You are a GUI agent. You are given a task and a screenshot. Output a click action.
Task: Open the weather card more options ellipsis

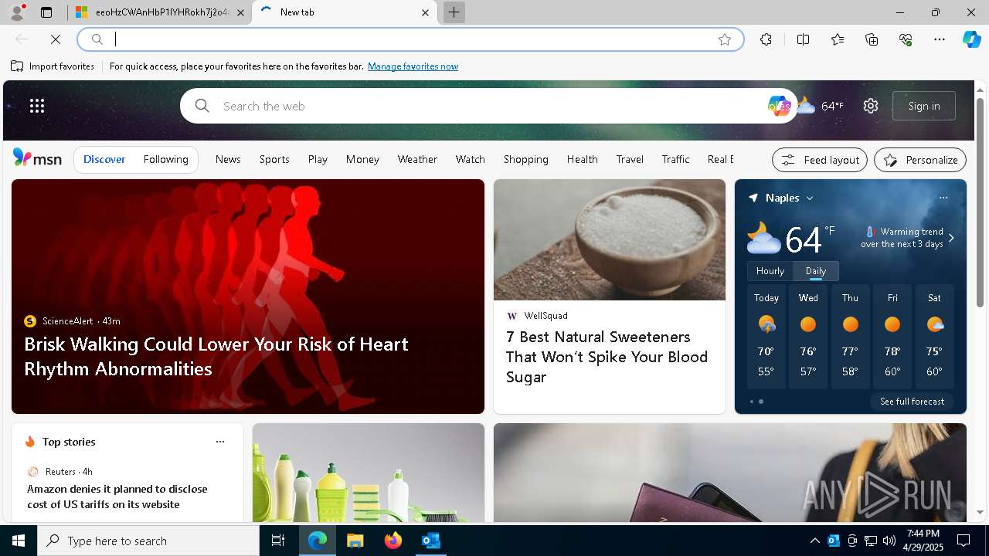(943, 198)
